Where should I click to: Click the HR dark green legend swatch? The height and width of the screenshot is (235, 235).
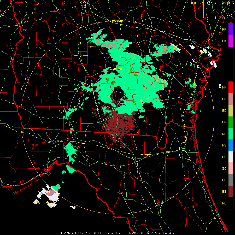[231, 122]
